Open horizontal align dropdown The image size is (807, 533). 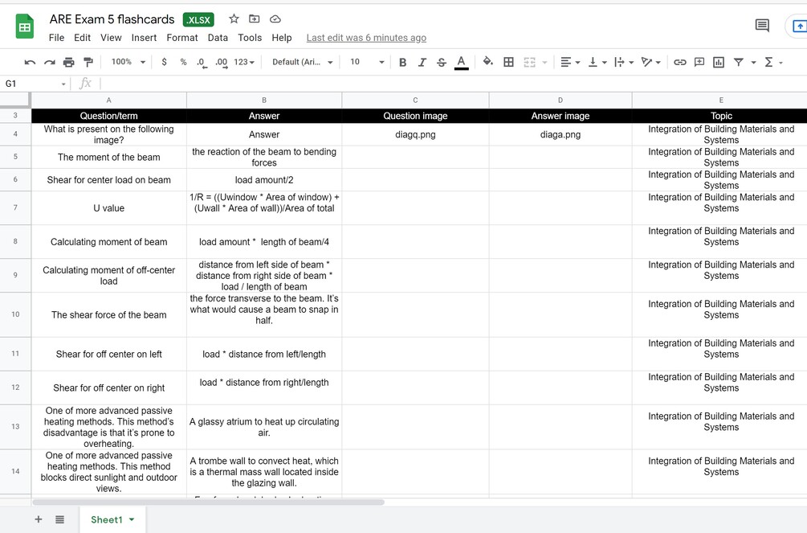click(x=570, y=63)
